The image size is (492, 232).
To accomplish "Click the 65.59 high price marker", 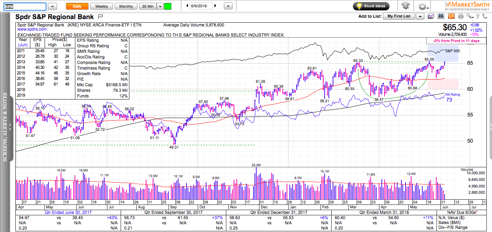I will click(x=429, y=59).
